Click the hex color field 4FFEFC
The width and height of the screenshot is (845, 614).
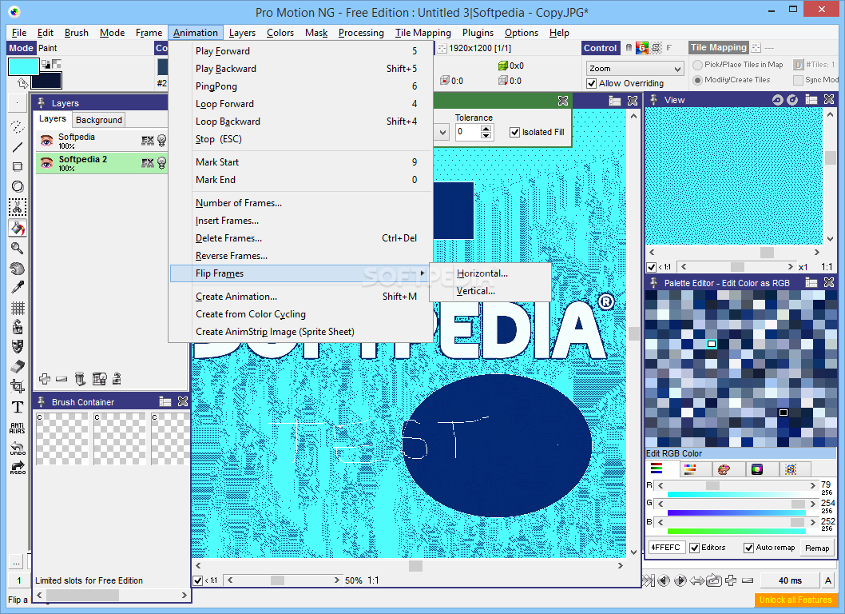(x=665, y=548)
